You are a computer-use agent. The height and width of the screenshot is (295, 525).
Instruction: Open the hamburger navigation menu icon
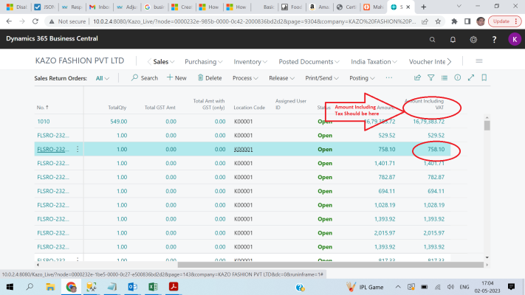(479, 61)
